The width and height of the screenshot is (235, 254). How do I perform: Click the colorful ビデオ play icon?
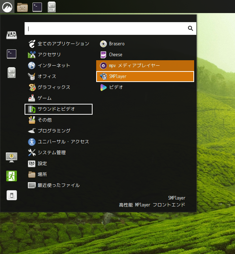(x=103, y=87)
